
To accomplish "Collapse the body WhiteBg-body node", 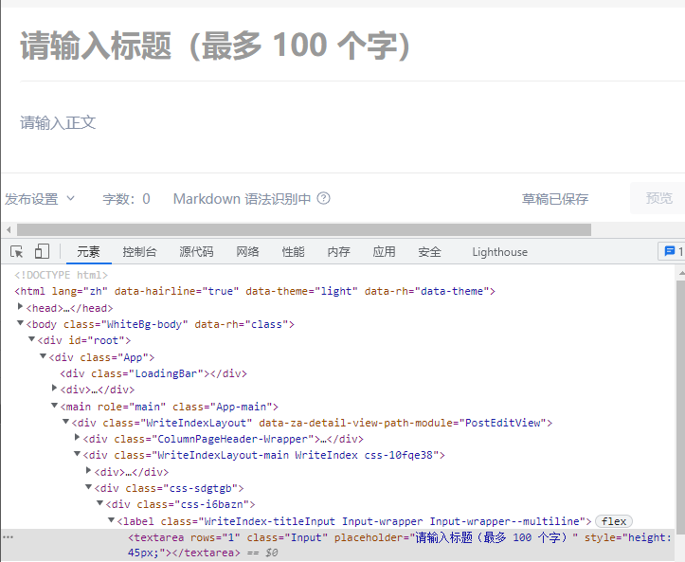I will coord(21,323).
